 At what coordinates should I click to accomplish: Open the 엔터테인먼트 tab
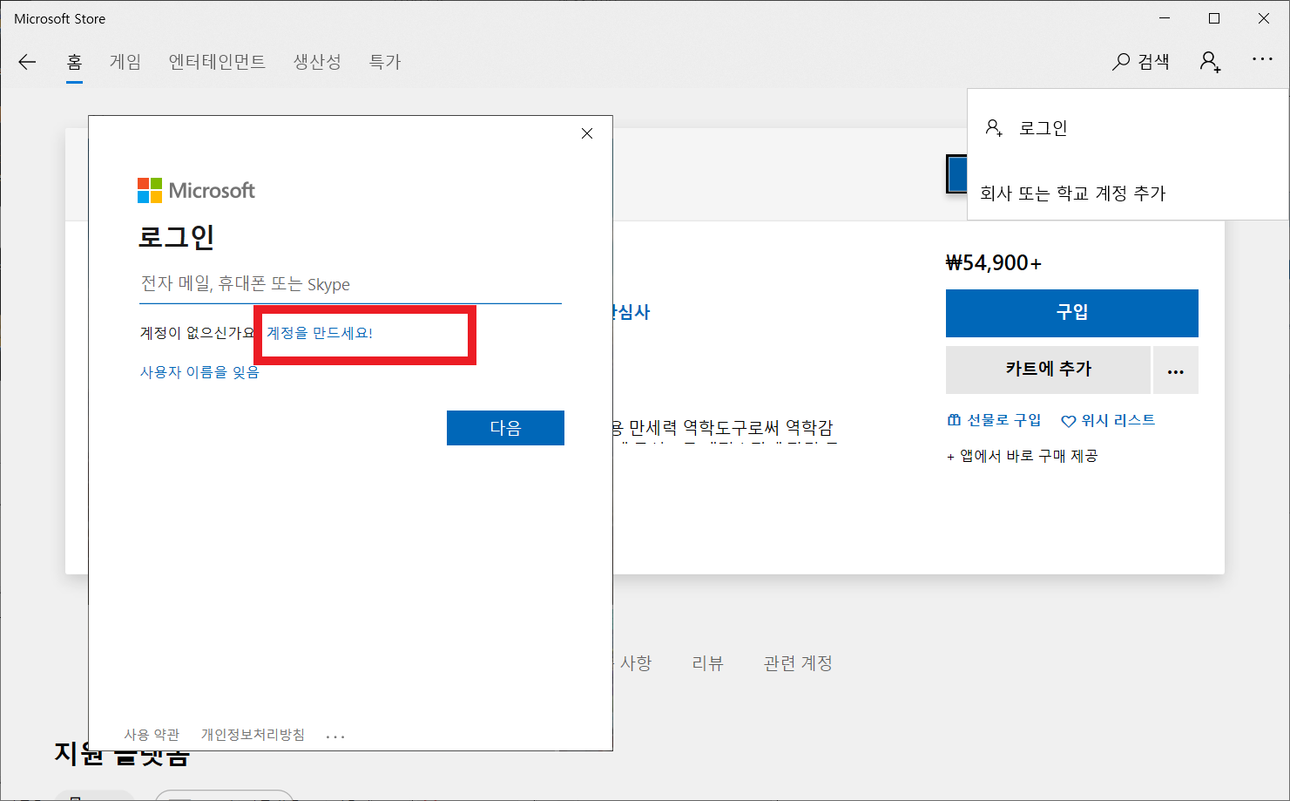point(217,62)
